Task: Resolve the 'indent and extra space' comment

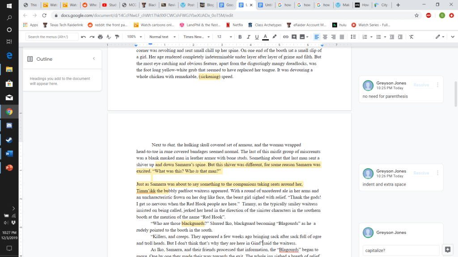Action: point(421,173)
